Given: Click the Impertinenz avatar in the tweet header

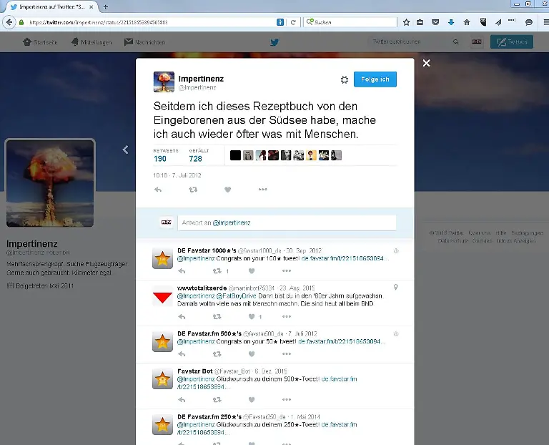Looking at the screenshot, I should (164, 82).
